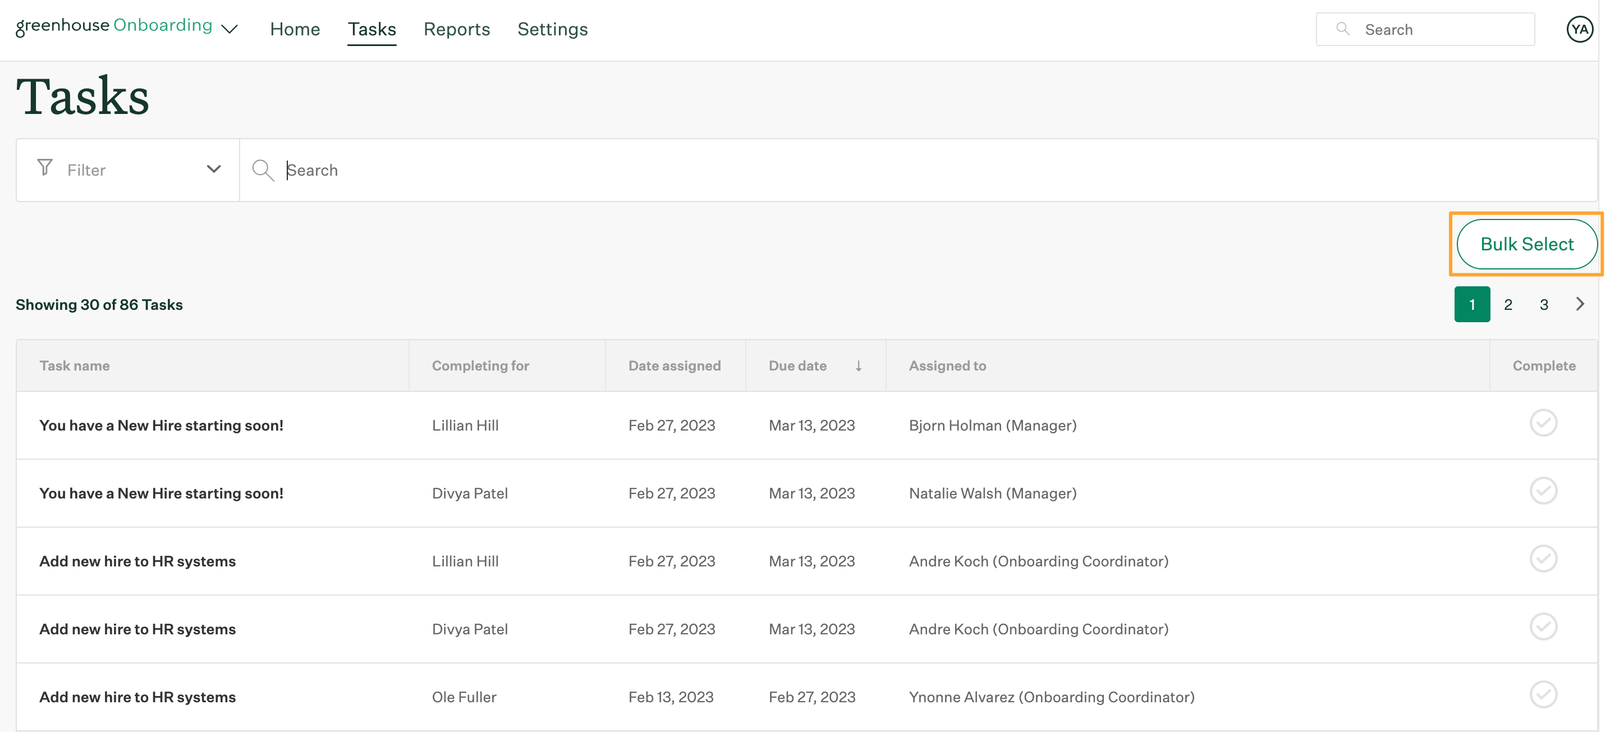
Task: Click the magnifier icon in tasks search
Action: 263,170
